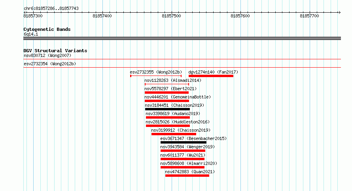Click the red nsv2815026 variant bar

tap(168, 126)
